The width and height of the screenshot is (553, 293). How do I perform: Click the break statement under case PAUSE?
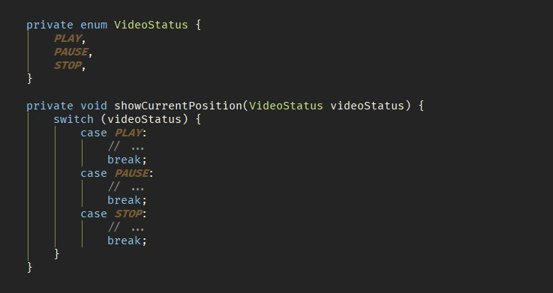pos(127,200)
